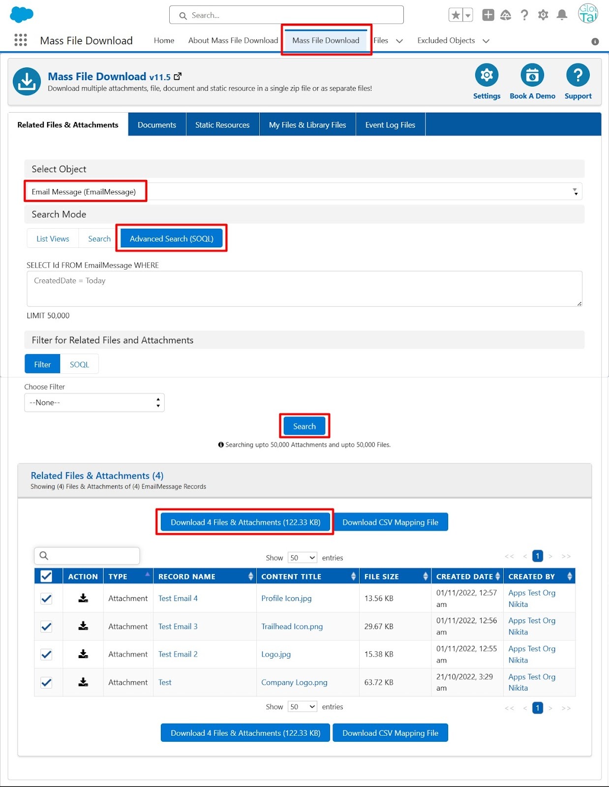Uncheck the Test Email 3 row checkbox
609x787 pixels.
pyautogui.click(x=46, y=627)
